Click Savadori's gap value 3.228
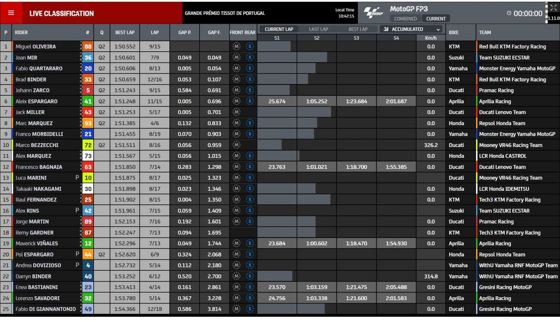560x322 pixels. (214, 298)
